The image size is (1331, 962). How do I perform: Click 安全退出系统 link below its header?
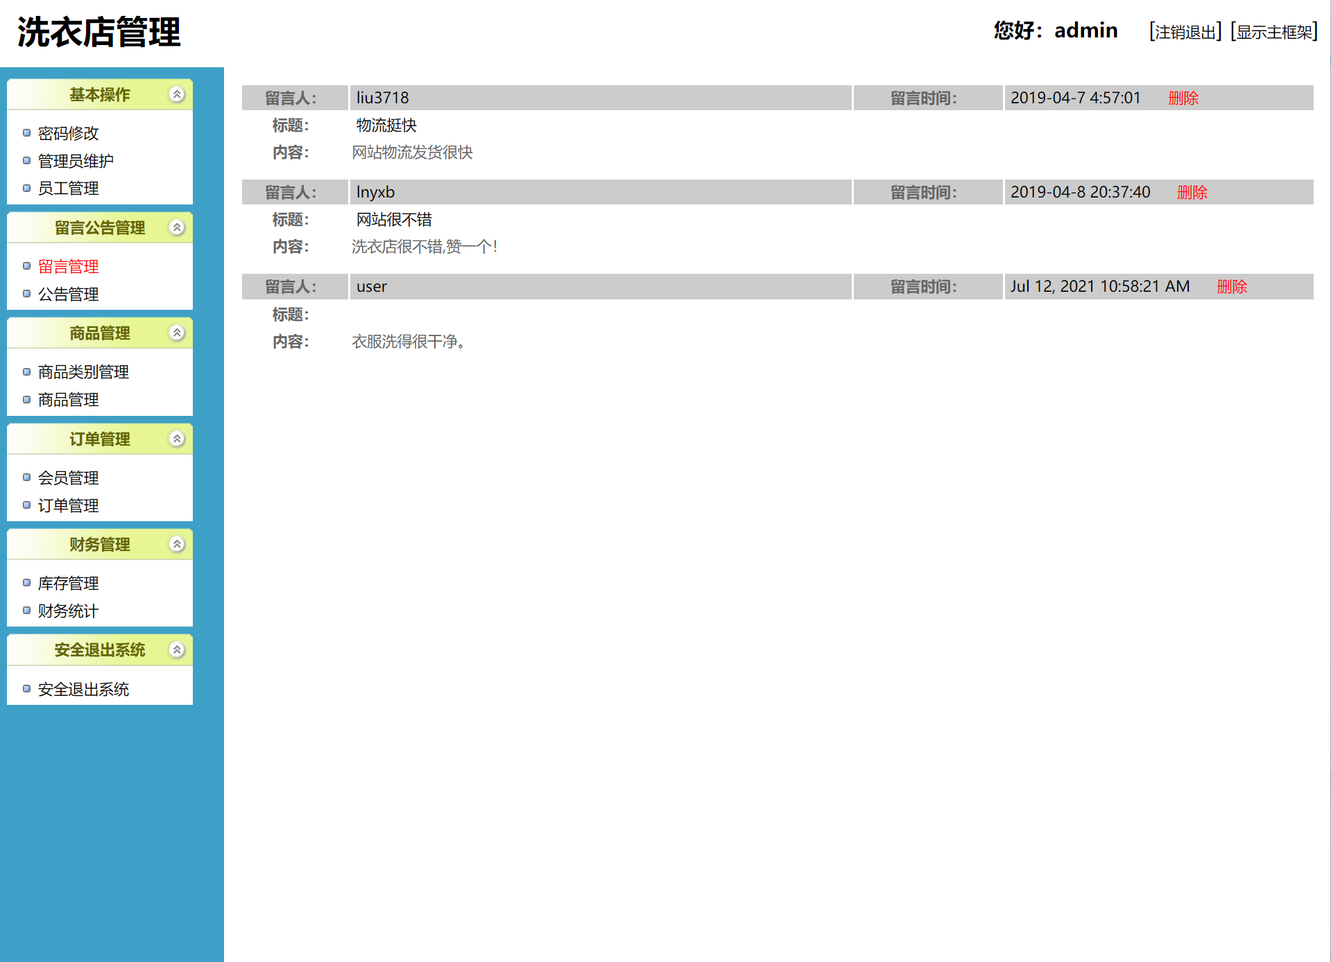tap(83, 690)
